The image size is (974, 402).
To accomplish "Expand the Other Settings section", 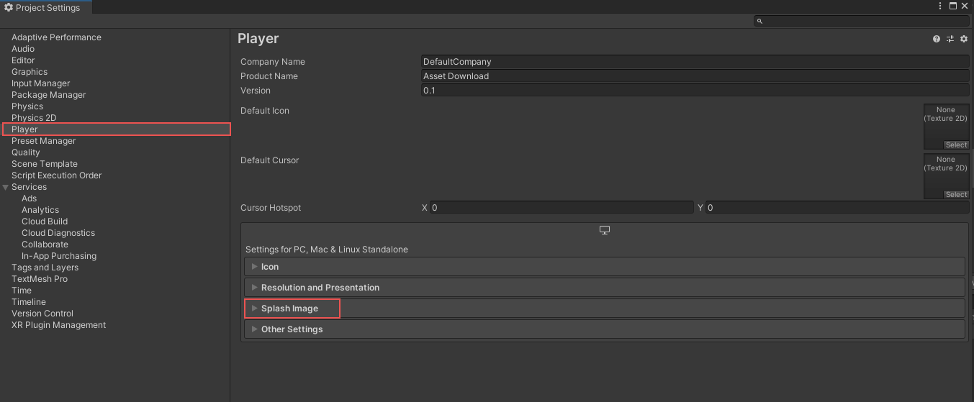I will click(292, 329).
